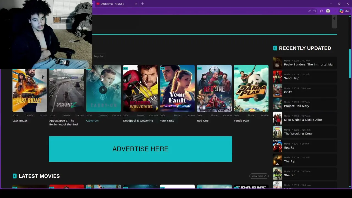Screen dimensions: 352x198
Task: Click the HD badge on Deadpool & Wolverine
Action: coord(125,68)
